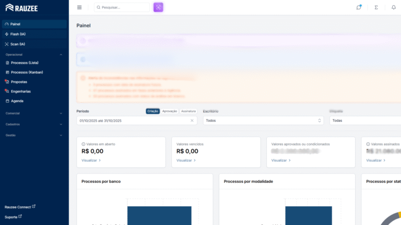Image resolution: width=401 pixels, height=225 pixels.
Task: Open the notifications bell
Action: 394,7
